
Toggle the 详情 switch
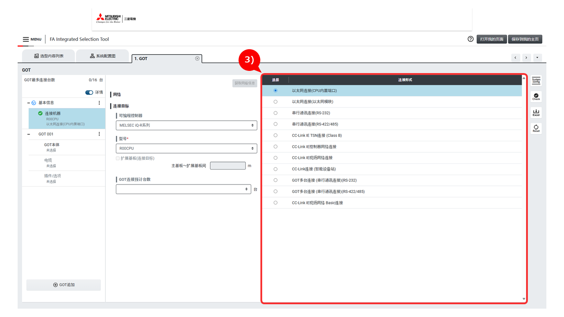(89, 92)
